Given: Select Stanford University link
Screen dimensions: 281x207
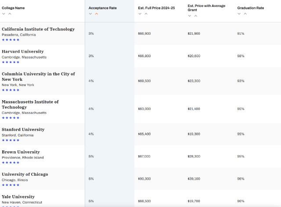Looking at the screenshot, I should point(23,130).
